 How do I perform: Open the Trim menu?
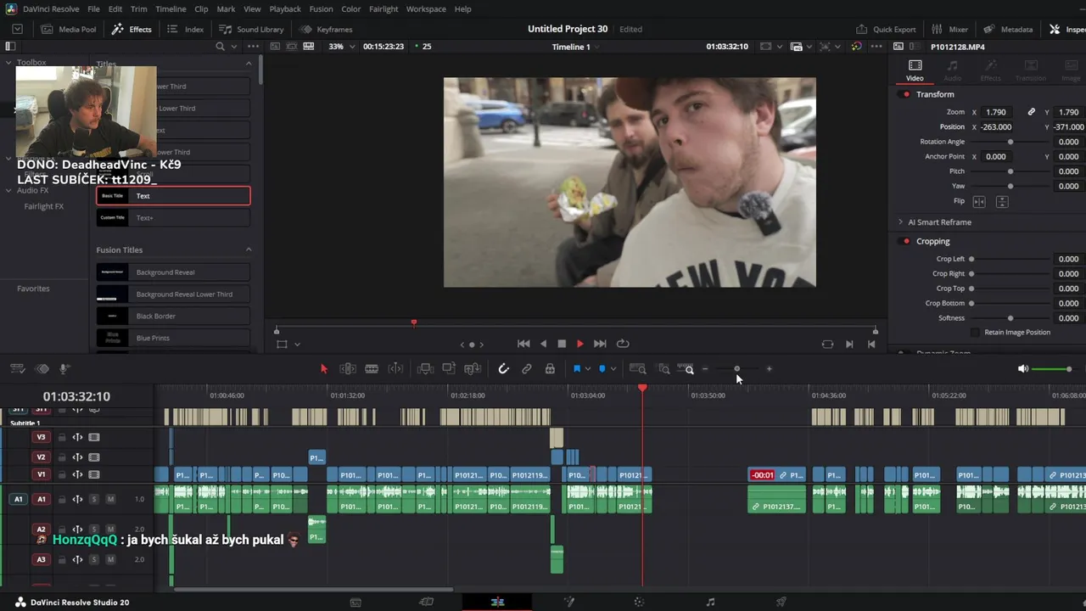(x=138, y=8)
